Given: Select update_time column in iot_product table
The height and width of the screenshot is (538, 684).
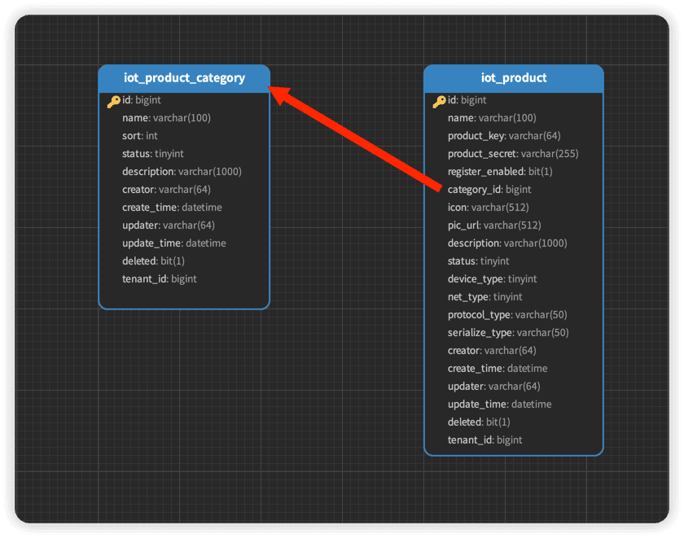Looking at the screenshot, I should tap(499, 405).
